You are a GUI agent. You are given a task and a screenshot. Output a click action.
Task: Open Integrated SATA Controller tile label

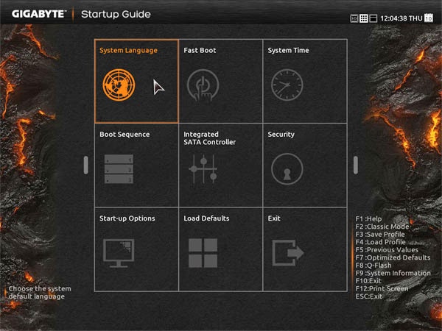pos(209,138)
